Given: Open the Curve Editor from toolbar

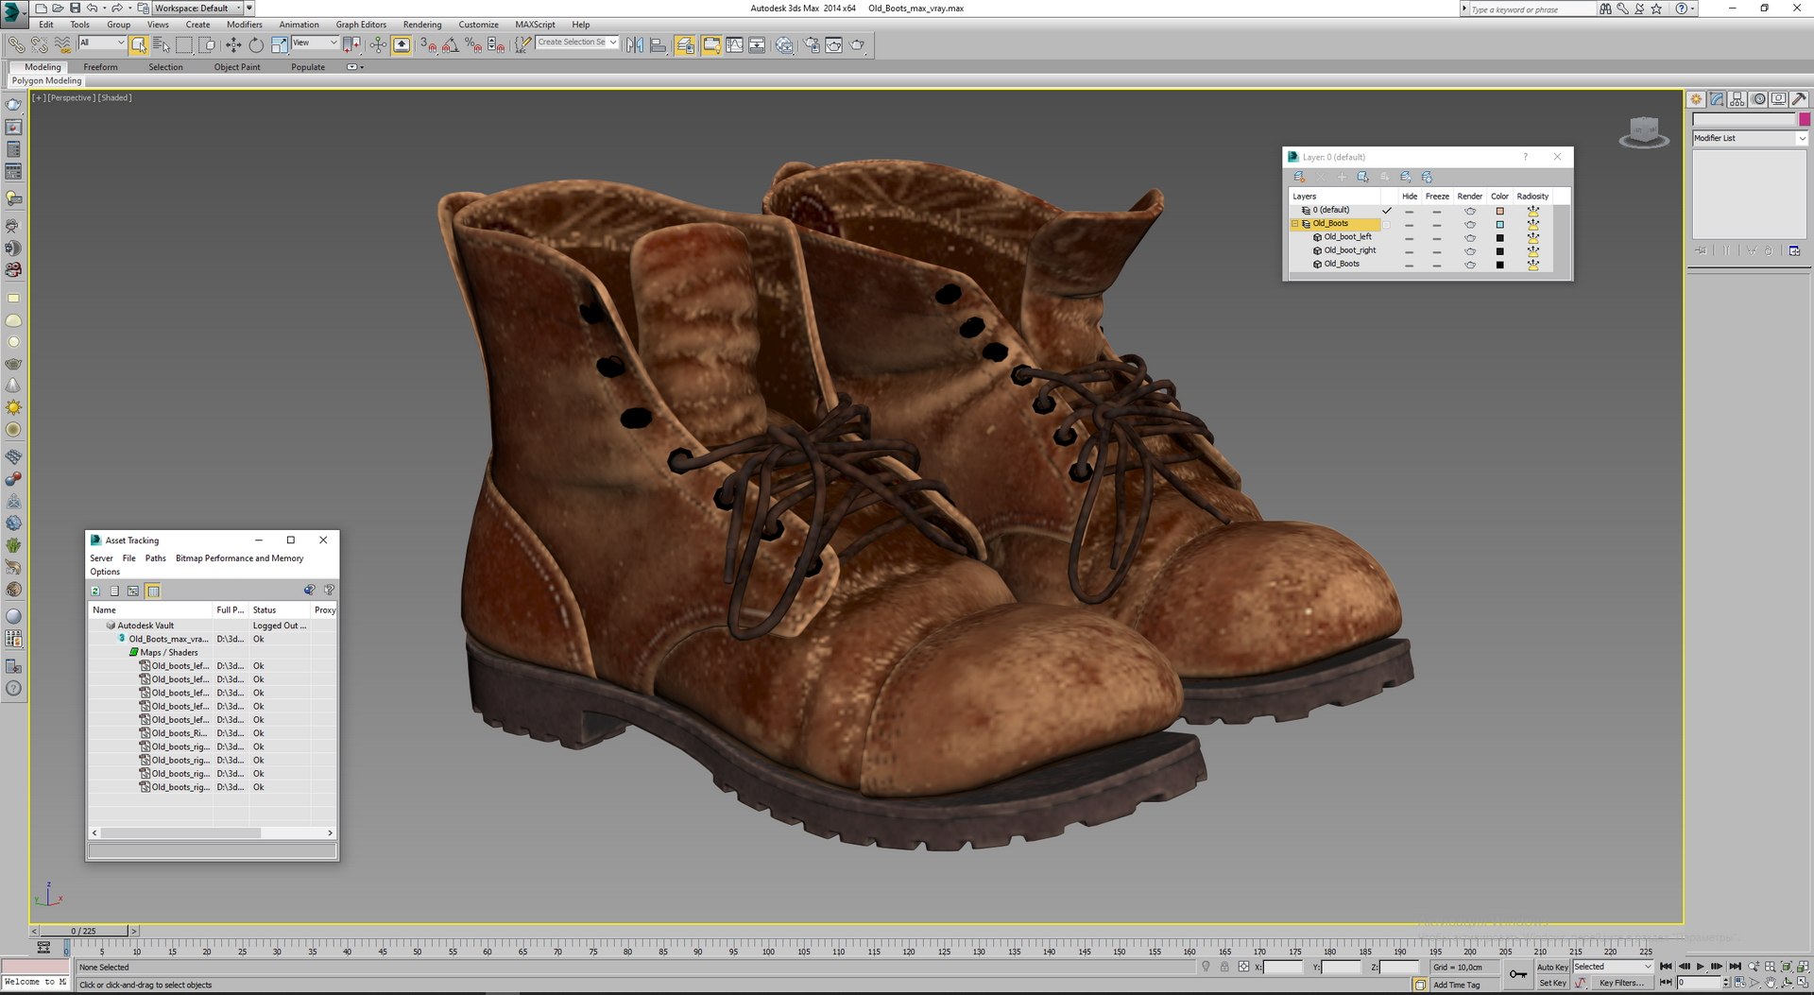Looking at the screenshot, I should click(734, 44).
